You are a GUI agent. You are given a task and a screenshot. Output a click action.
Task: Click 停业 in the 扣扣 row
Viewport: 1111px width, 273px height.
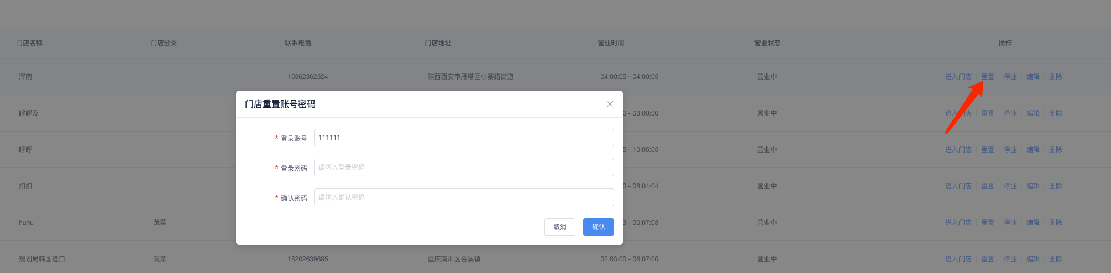[x=1010, y=186]
